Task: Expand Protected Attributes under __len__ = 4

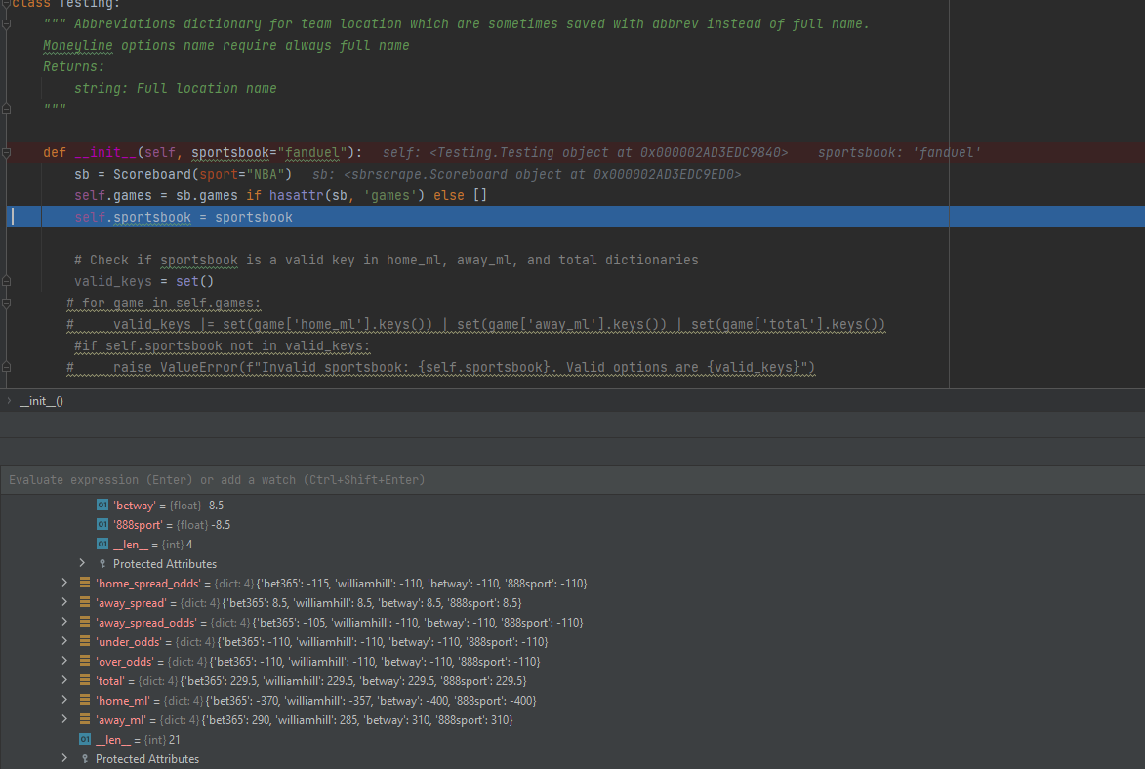Action: (82, 563)
